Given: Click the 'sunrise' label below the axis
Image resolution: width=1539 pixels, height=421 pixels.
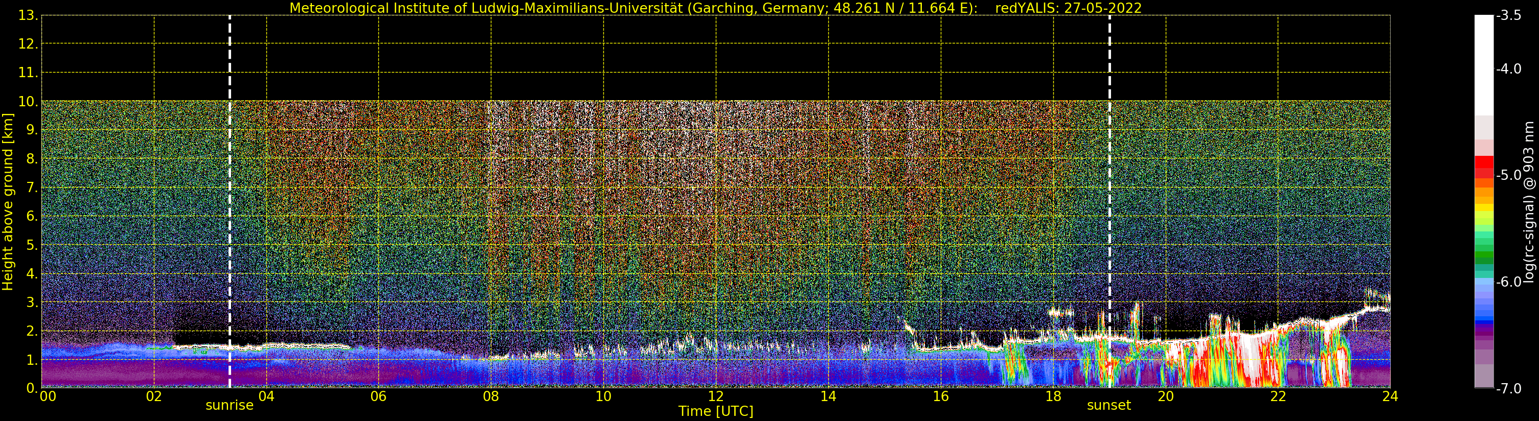Looking at the screenshot, I should [230, 406].
